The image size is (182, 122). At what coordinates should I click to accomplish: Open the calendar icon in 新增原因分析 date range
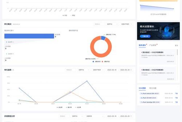(131, 116)
